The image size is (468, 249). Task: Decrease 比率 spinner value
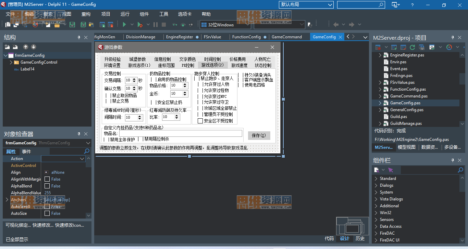tap(177, 118)
